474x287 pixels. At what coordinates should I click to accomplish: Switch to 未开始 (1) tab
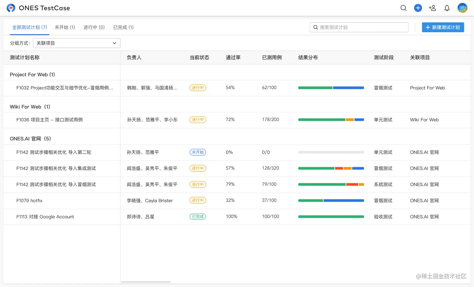click(65, 27)
